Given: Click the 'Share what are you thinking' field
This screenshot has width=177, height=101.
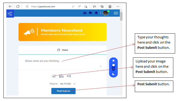Looking at the screenshot, I should click(x=63, y=62).
